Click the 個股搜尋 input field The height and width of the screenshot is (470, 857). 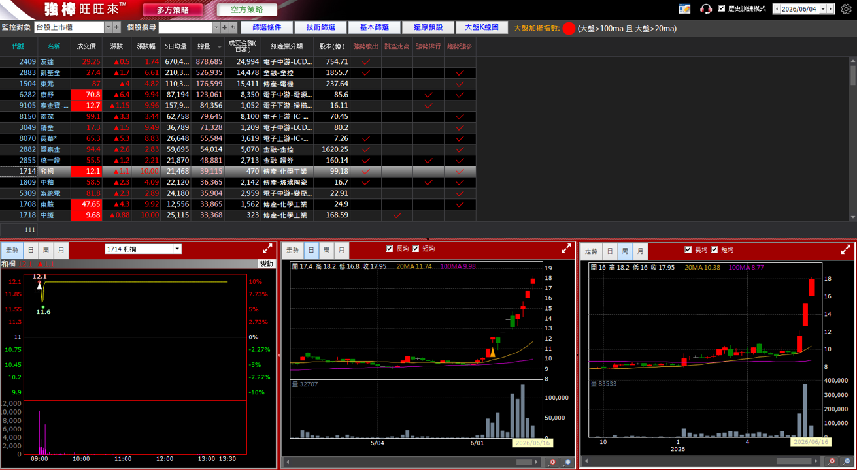[x=185, y=27]
